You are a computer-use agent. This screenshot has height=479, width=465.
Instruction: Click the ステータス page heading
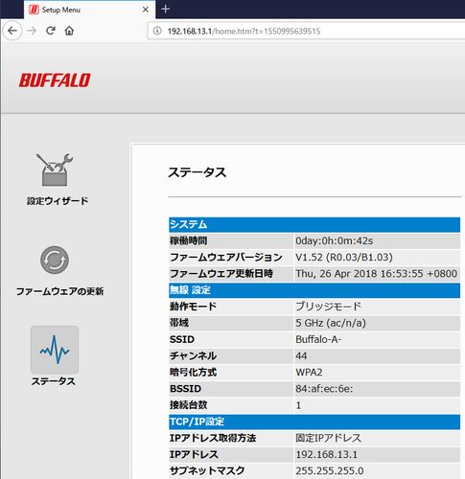point(198,172)
